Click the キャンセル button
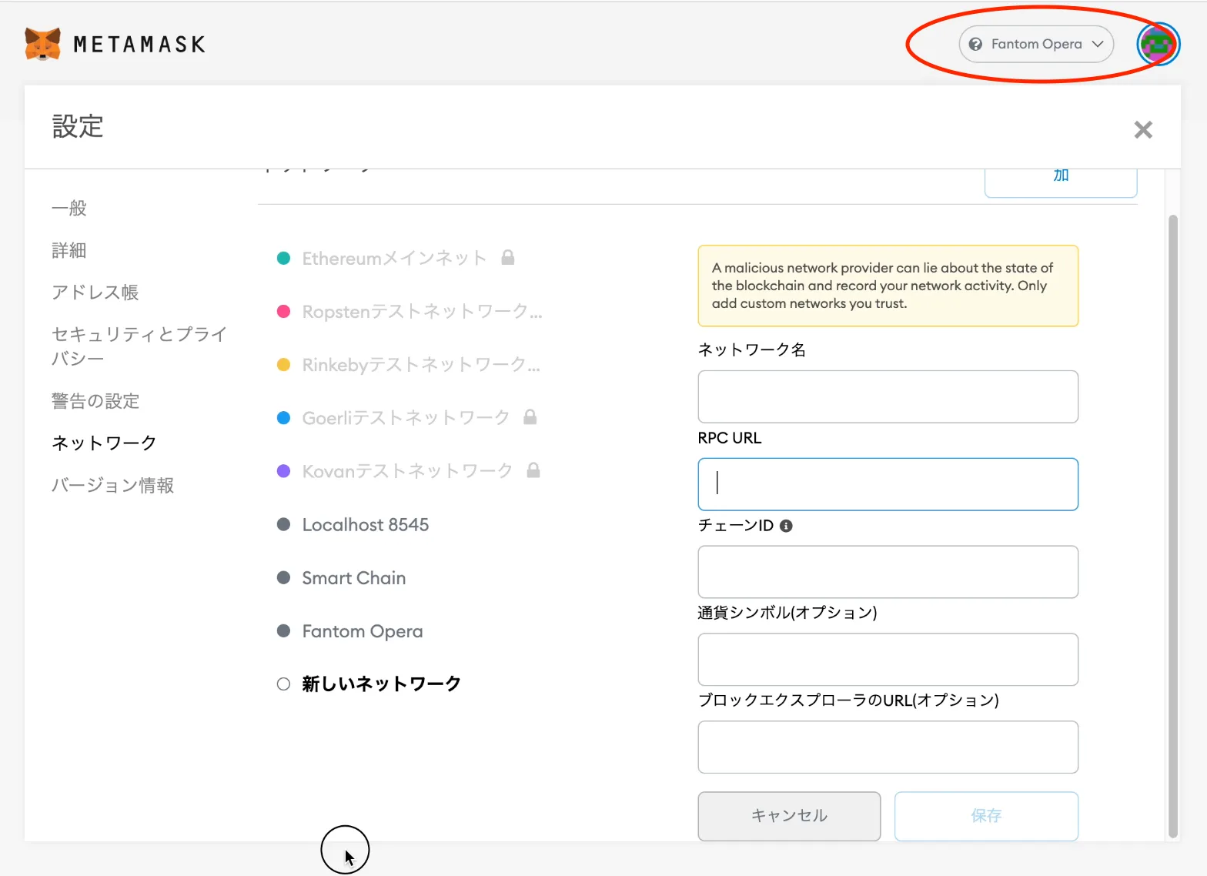 pos(789,816)
